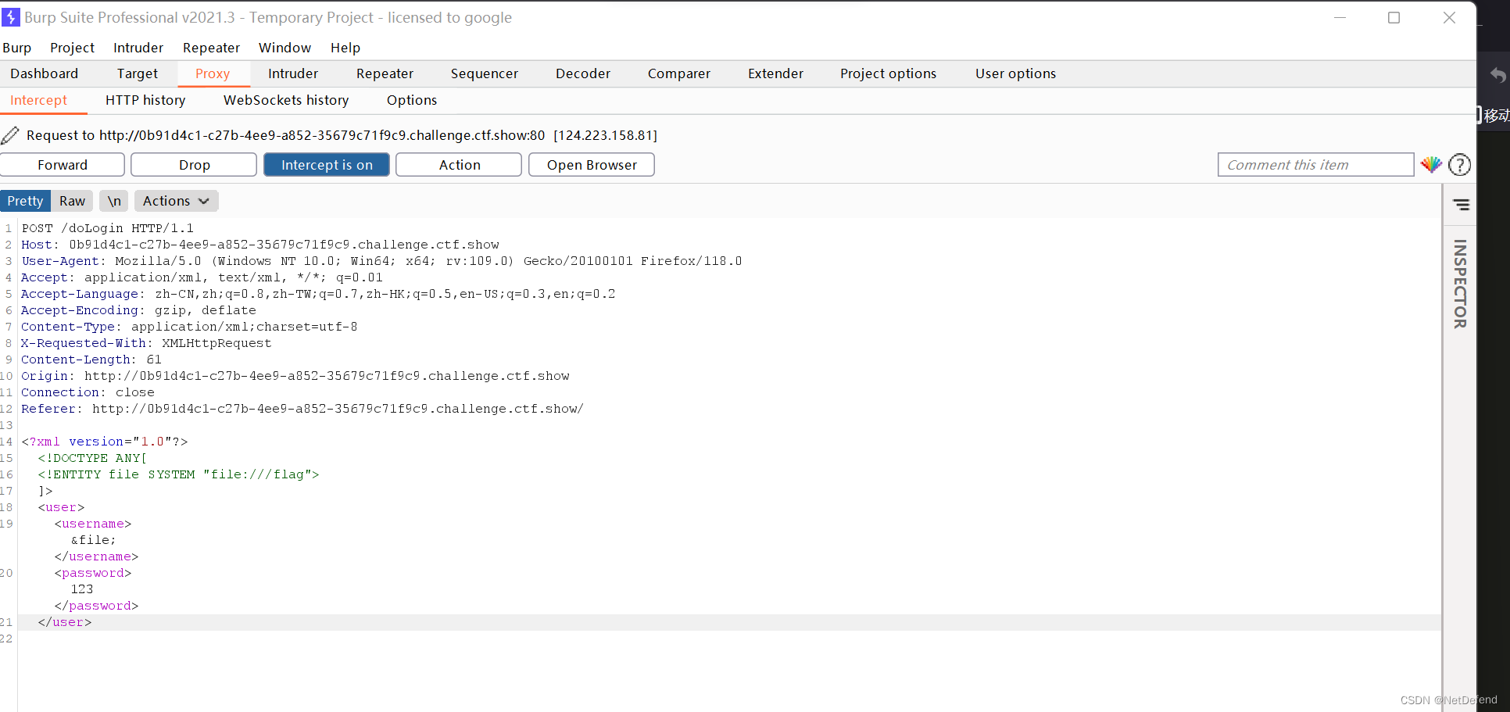The height and width of the screenshot is (712, 1510).
Task: Forward the intercepted request
Action: point(63,165)
